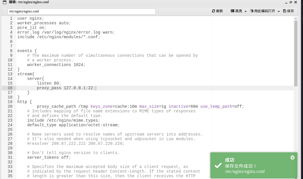Maximize the nginx.conf editor window

point(291,2)
